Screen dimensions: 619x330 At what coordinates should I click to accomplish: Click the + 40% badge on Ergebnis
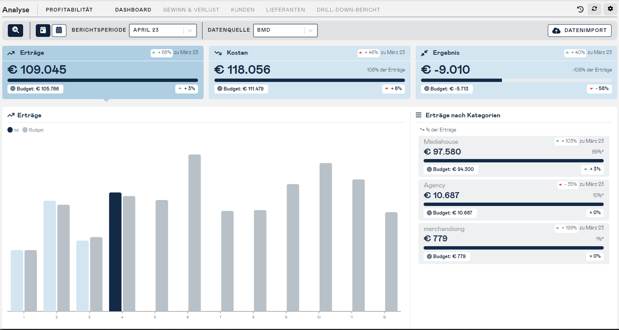click(575, 53)
